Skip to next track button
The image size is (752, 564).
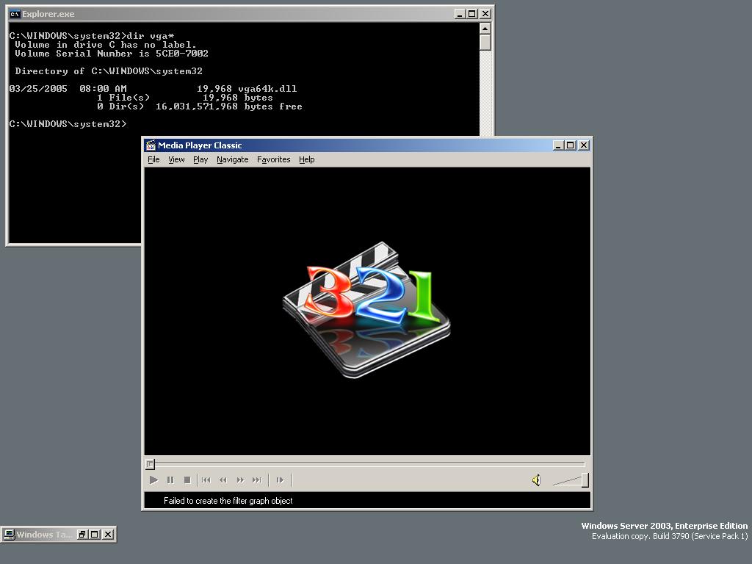coord(257,480)
